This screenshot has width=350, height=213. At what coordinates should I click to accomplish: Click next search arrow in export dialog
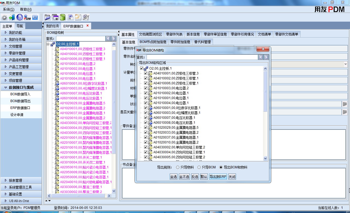266,57
